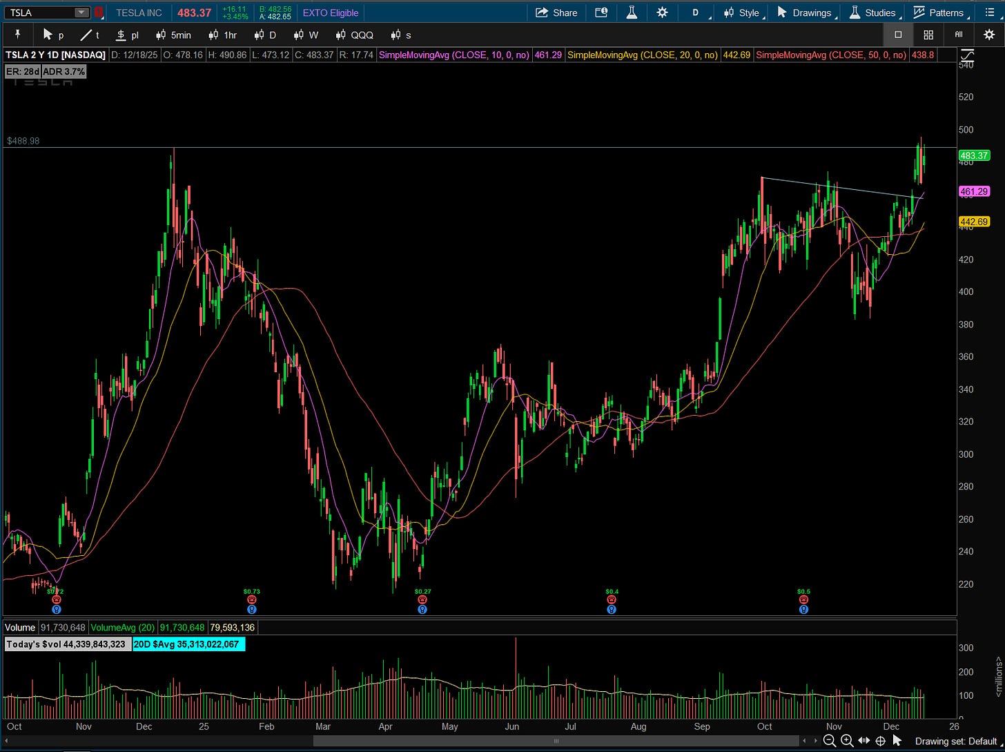Switch to the W weekly chart shortcut
The width and height of the screenshot is (1005, 752).
pos(306,35)
